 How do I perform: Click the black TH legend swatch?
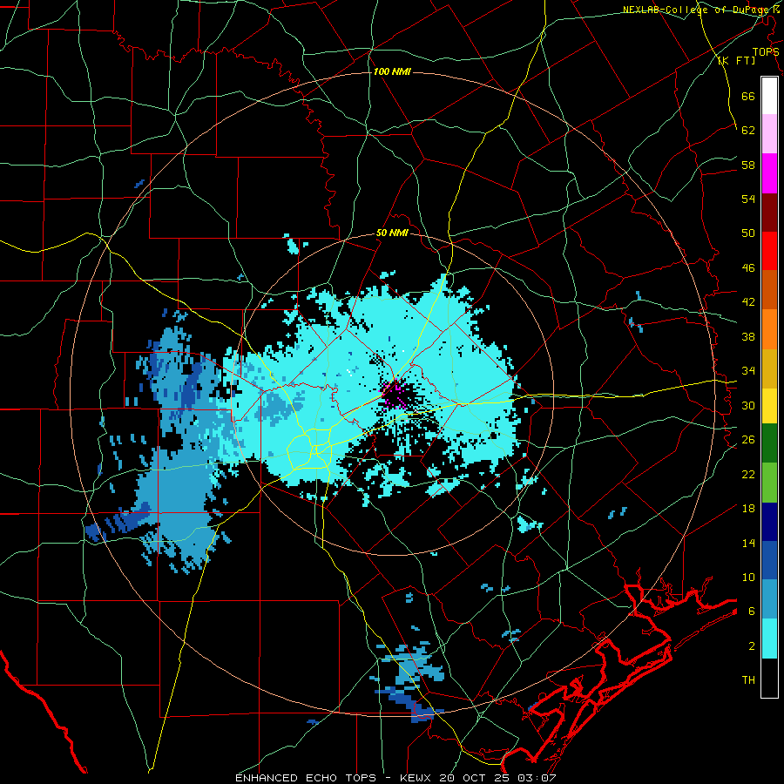coord(769,678)
